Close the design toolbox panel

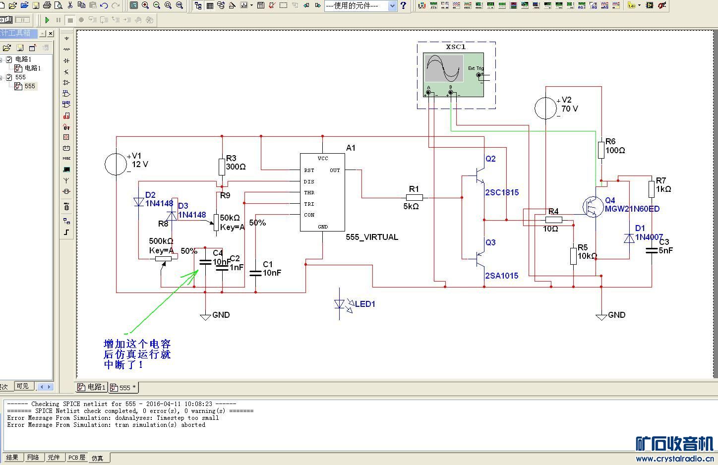51,33
